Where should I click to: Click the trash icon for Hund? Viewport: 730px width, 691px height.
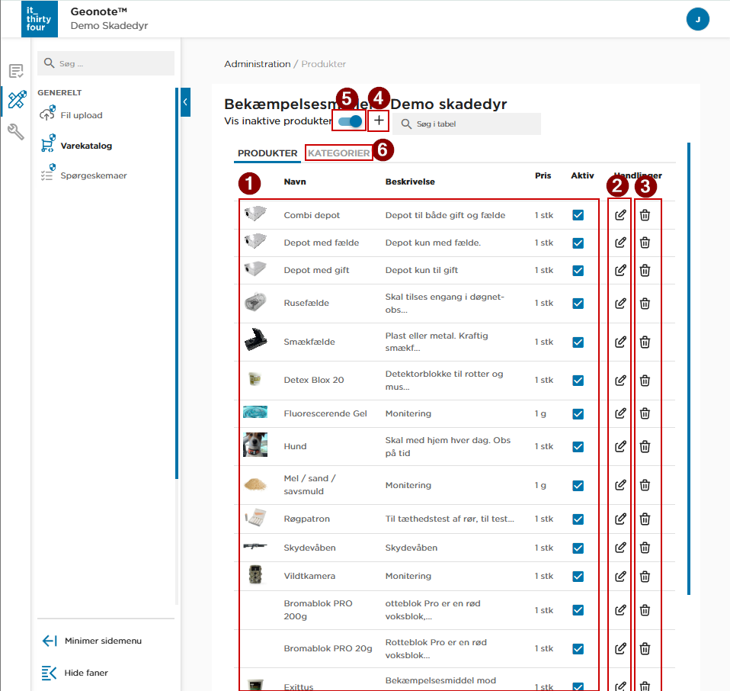[645, 447]
